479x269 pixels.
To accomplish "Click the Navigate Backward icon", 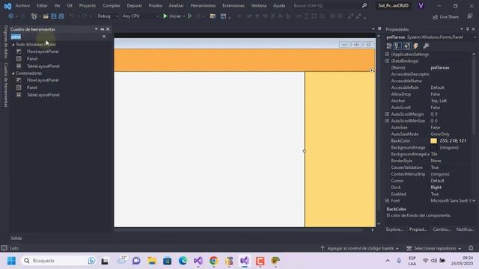I will (x=11, y=16).
